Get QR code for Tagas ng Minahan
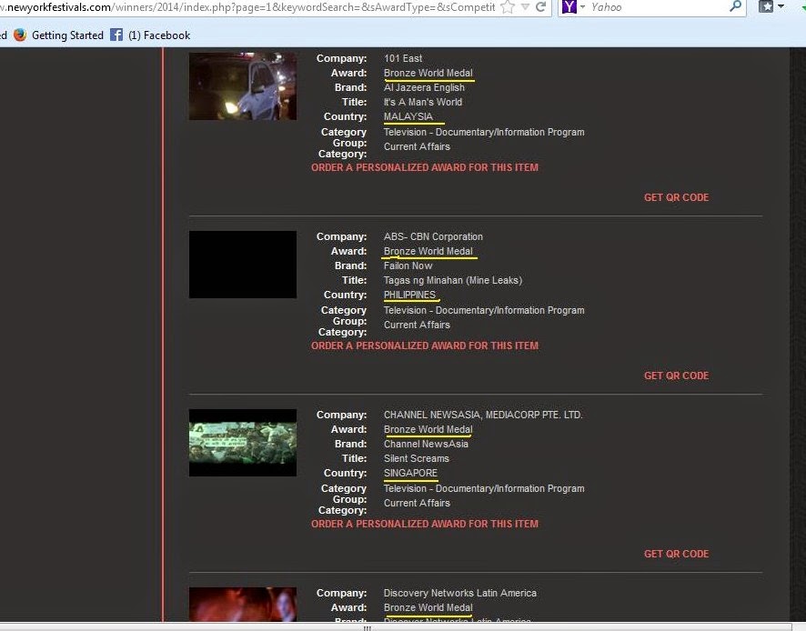The image size is (806, 631). [x=676, y=376]
